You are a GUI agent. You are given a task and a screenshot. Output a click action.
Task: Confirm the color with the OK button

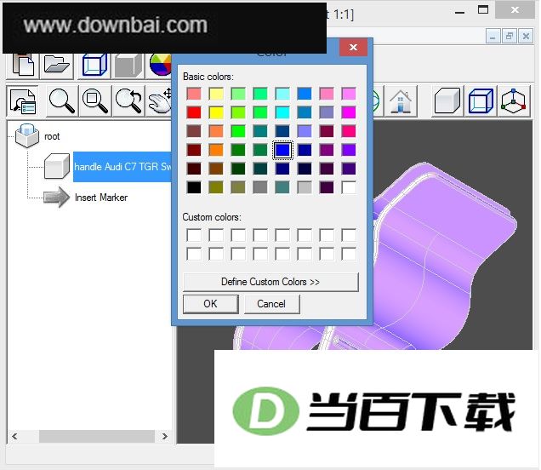pyautogui.click(x=210, y=304)
